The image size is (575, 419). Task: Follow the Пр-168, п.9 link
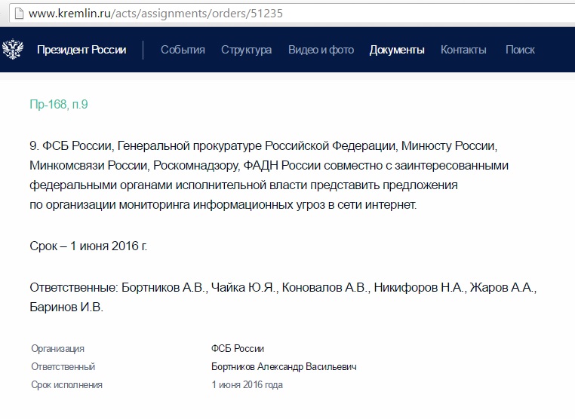pyautogui.click(x=59, y=105)
